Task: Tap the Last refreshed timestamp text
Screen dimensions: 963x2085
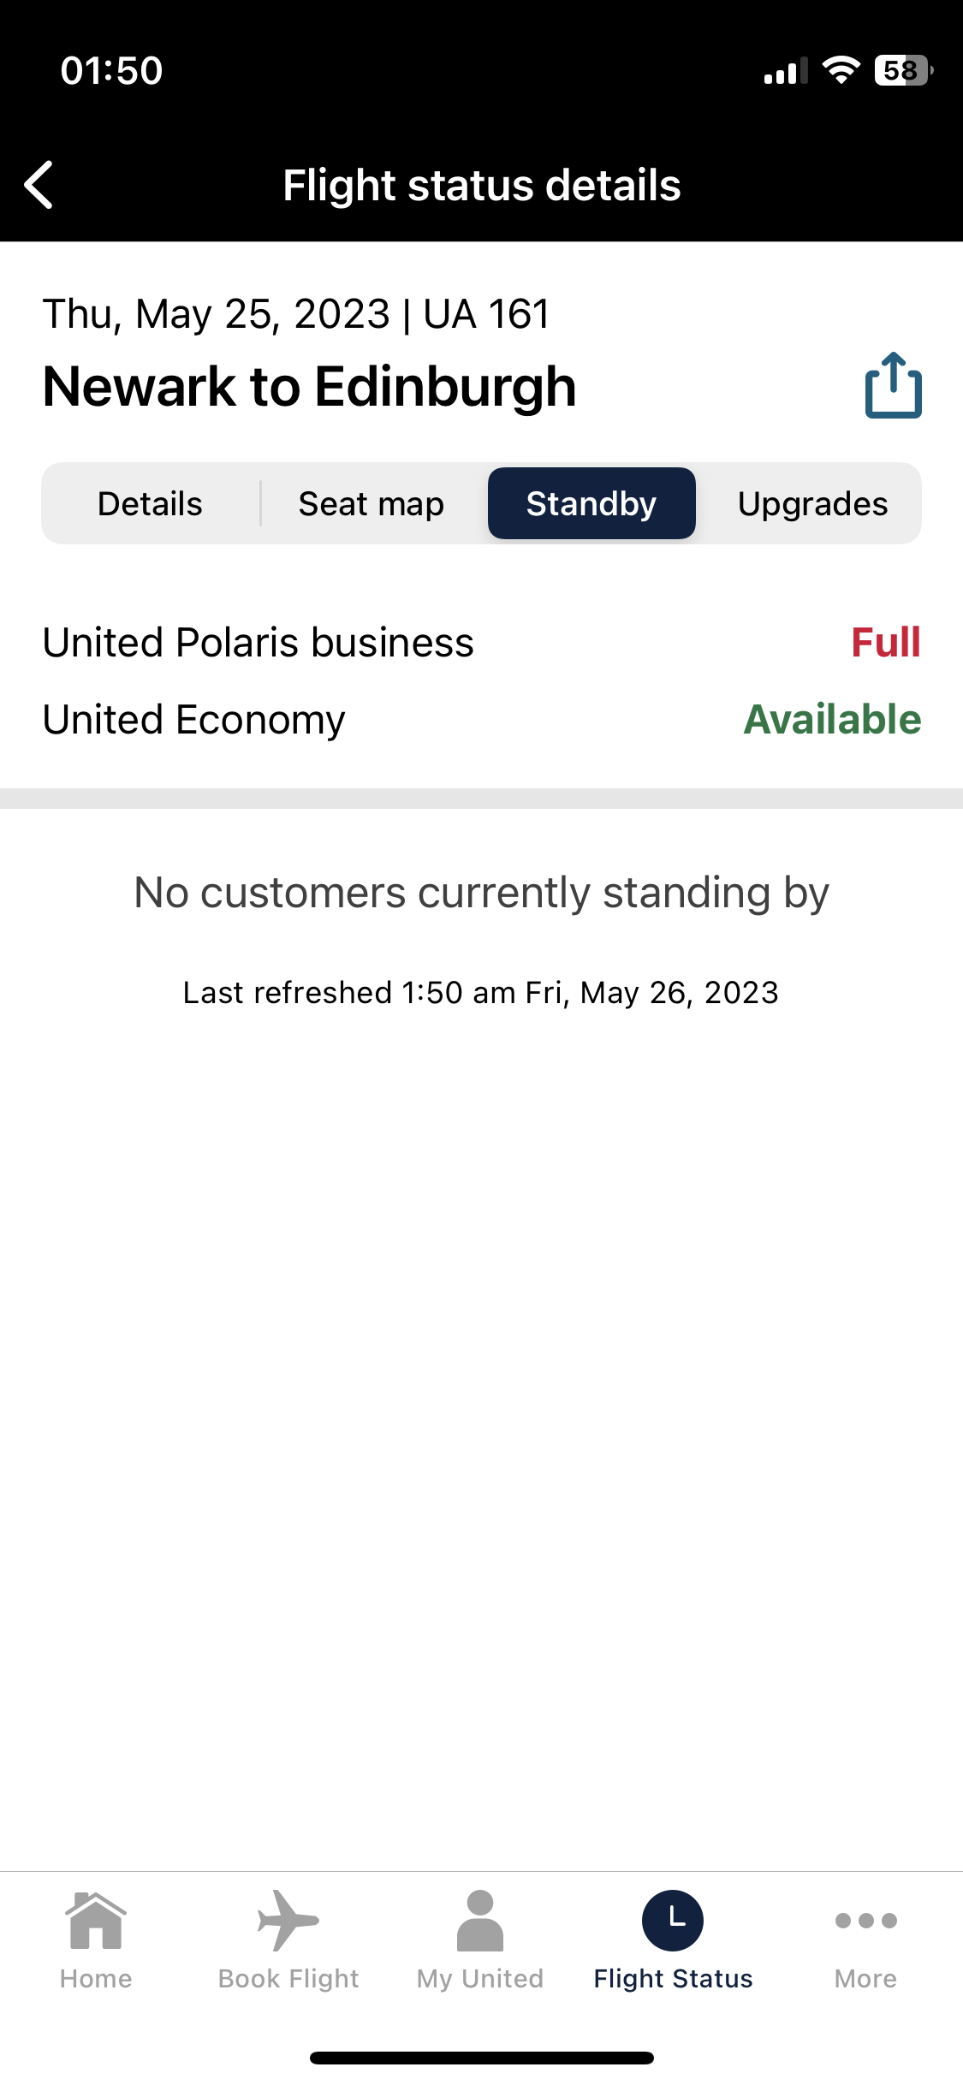Action: 481,993
